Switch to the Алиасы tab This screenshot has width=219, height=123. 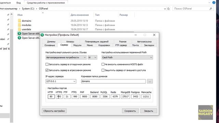click(70, 42)
